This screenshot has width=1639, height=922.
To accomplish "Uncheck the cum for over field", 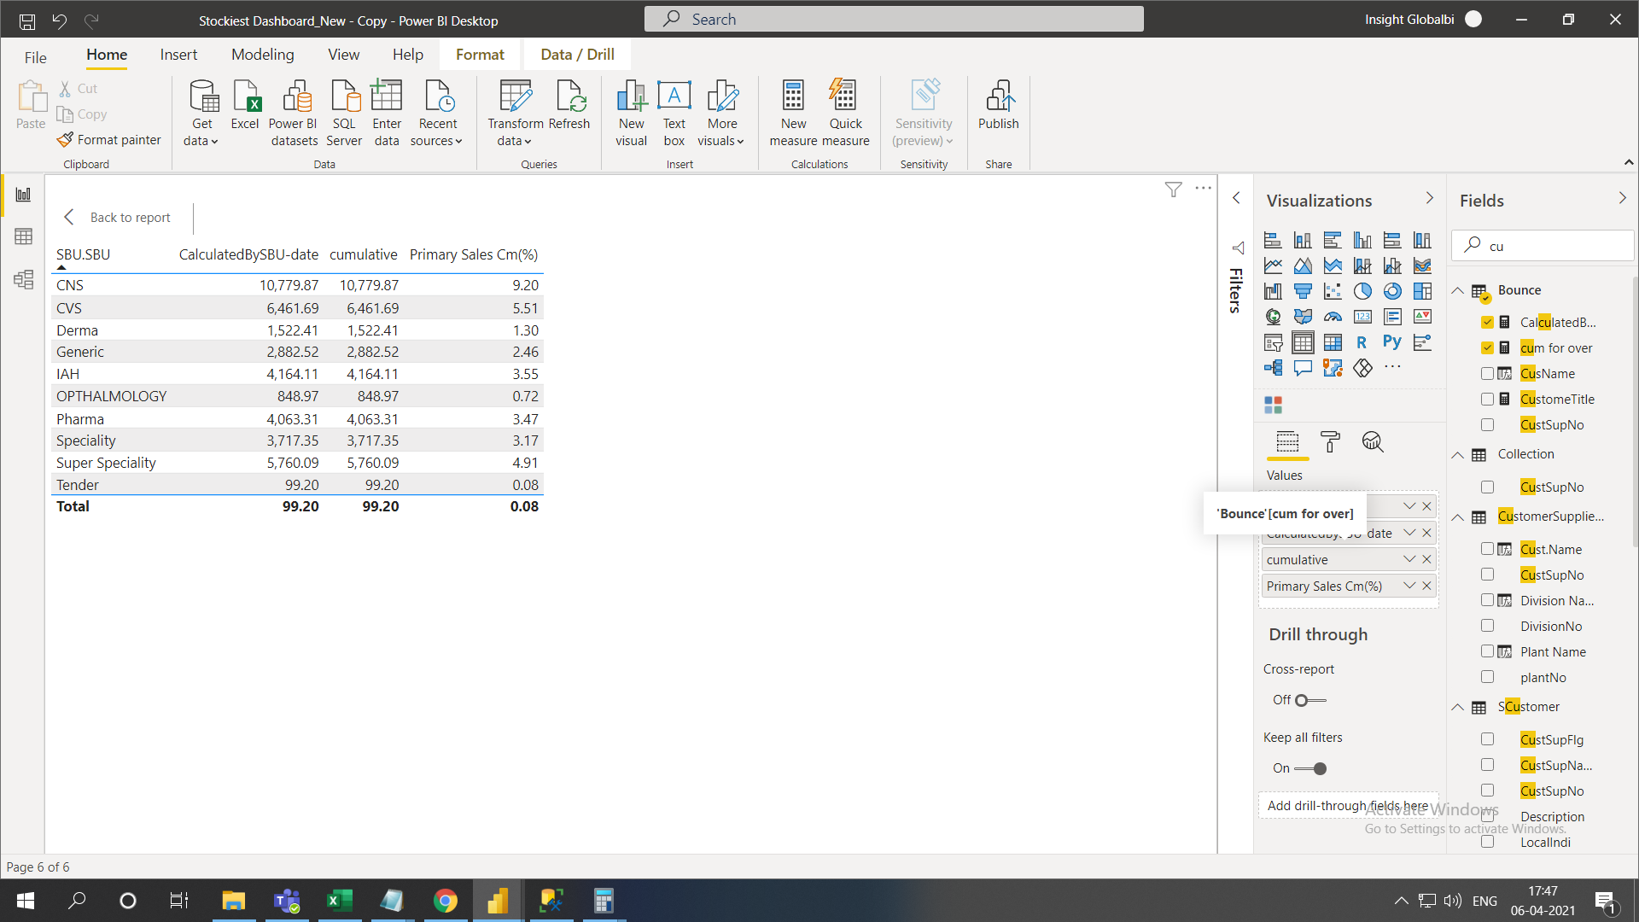I will tap(1487, 347).
